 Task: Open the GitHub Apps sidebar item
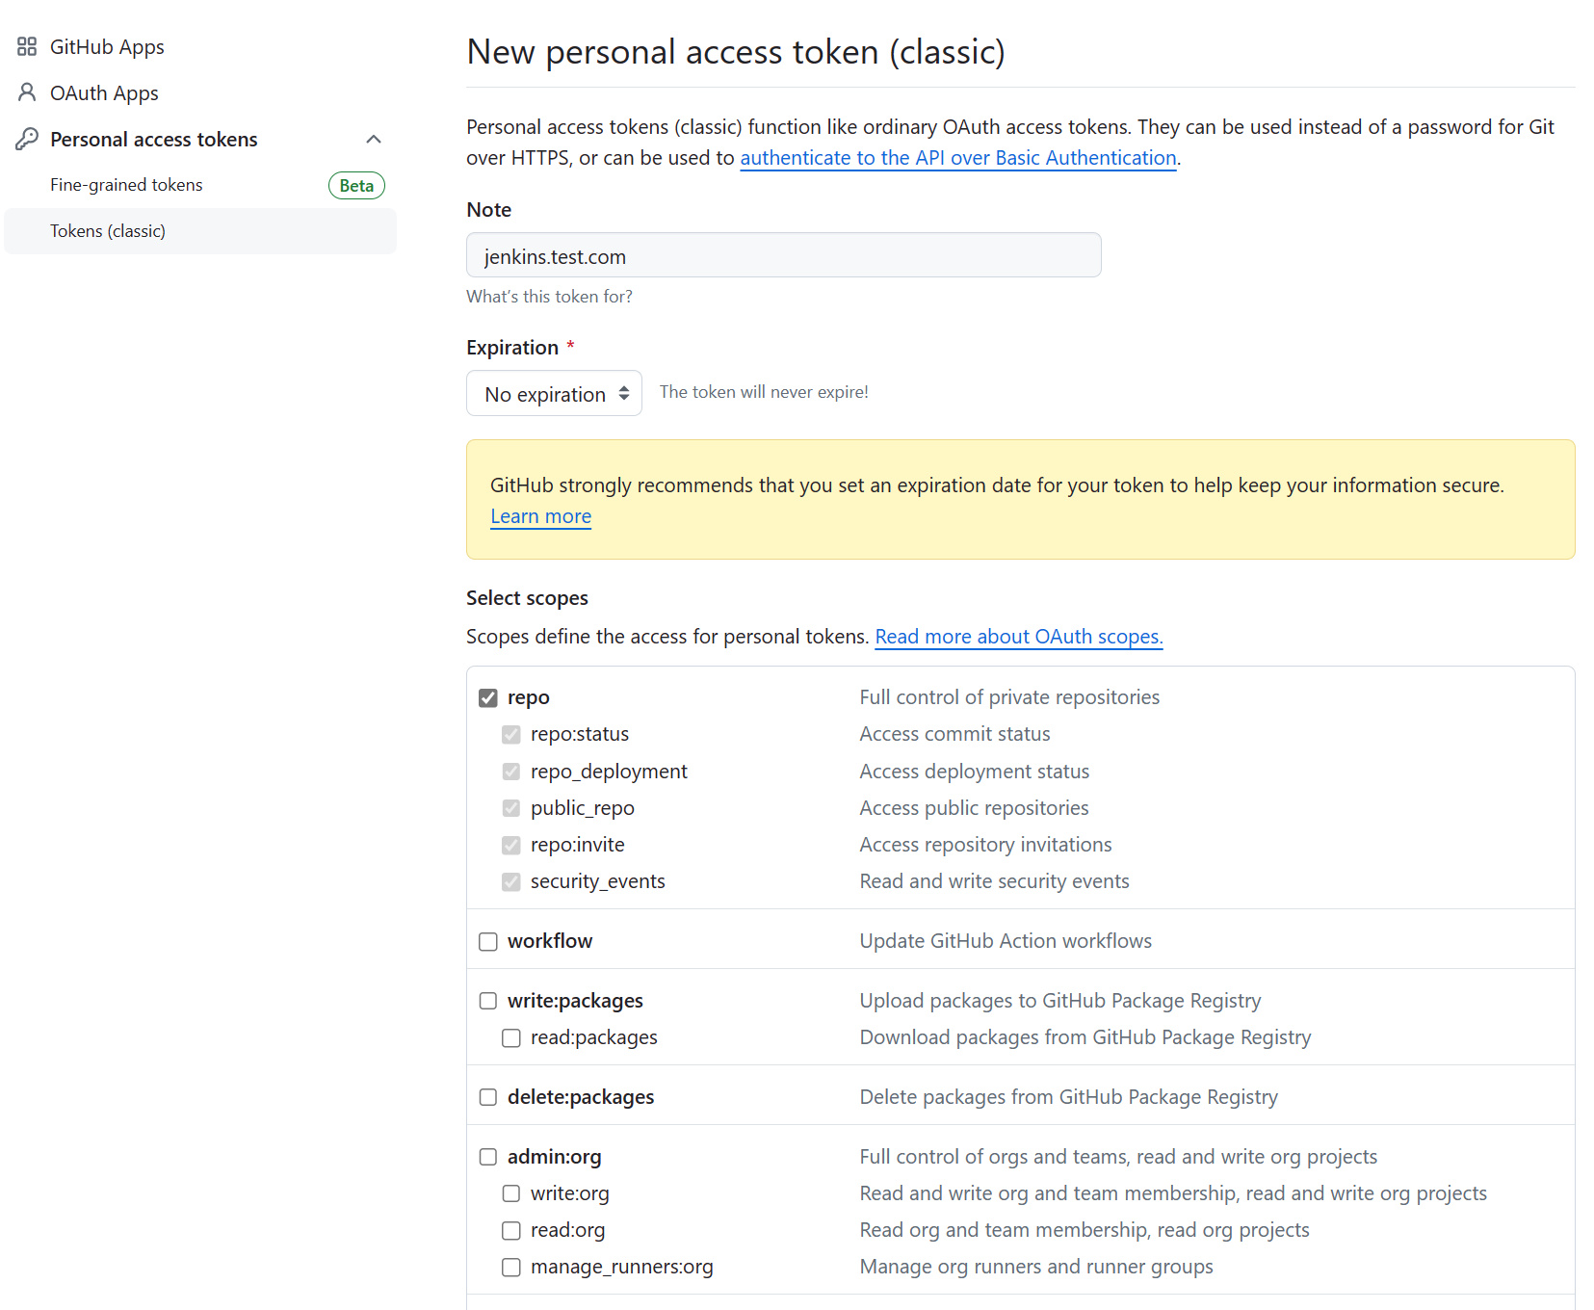pos(107,46)
